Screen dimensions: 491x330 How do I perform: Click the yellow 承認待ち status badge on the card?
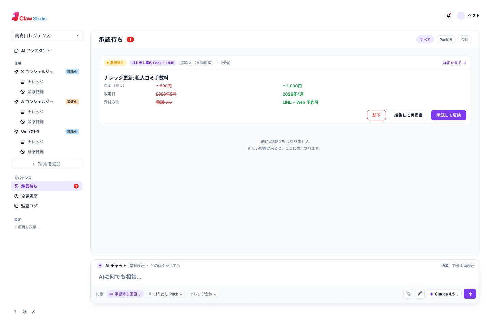[x=115, y=63]
